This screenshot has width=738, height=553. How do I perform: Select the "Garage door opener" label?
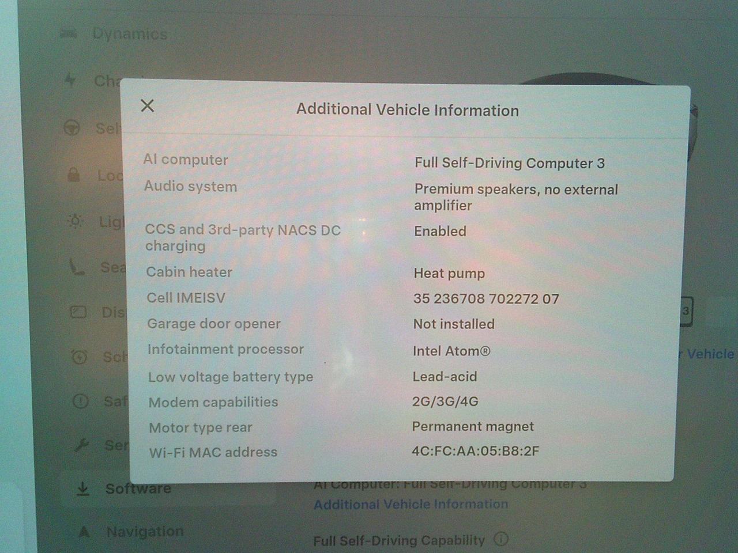[214, 324]
